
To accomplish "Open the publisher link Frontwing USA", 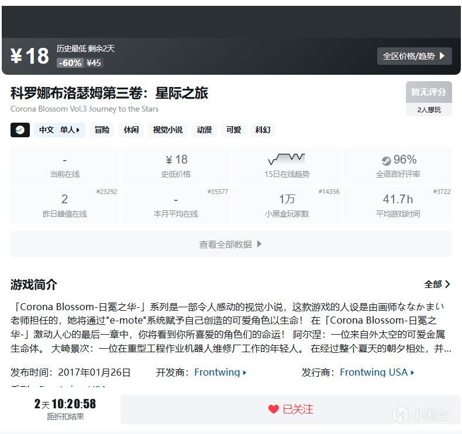I will [377, 372].
